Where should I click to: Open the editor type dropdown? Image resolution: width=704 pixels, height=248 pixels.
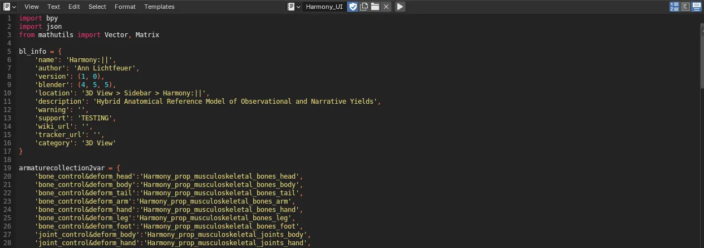coord(9,7)
